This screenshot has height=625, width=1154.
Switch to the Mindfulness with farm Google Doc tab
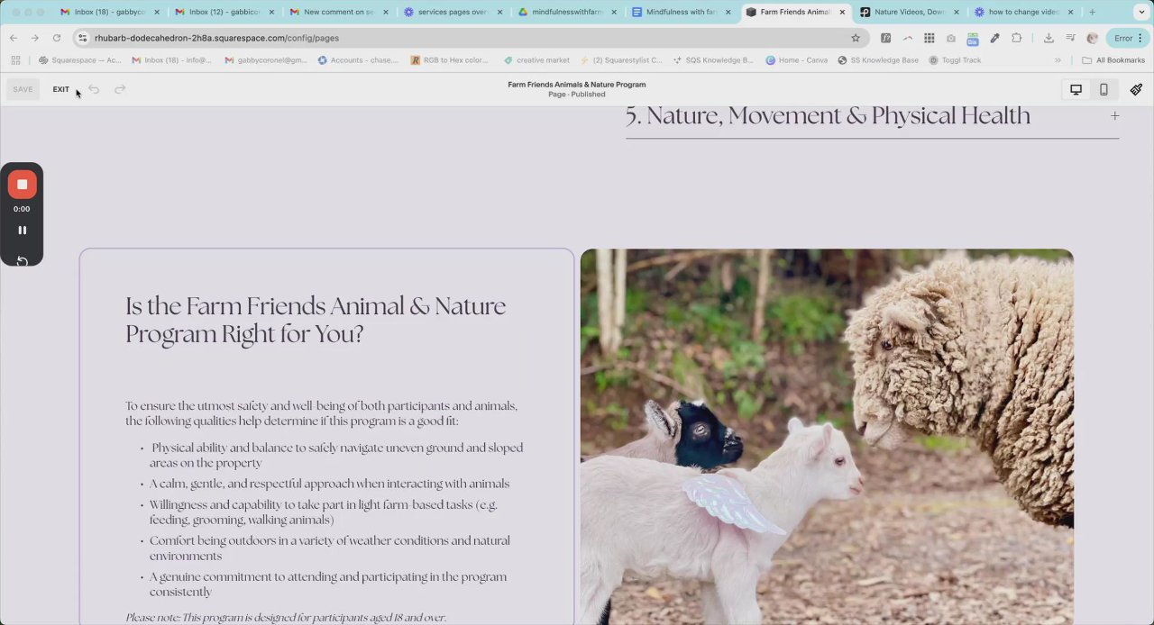[x=682, y=12]
